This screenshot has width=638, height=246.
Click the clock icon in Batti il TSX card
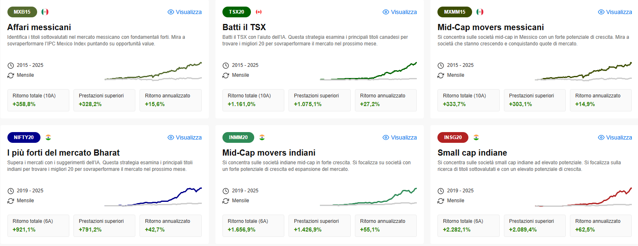(226, 65)
